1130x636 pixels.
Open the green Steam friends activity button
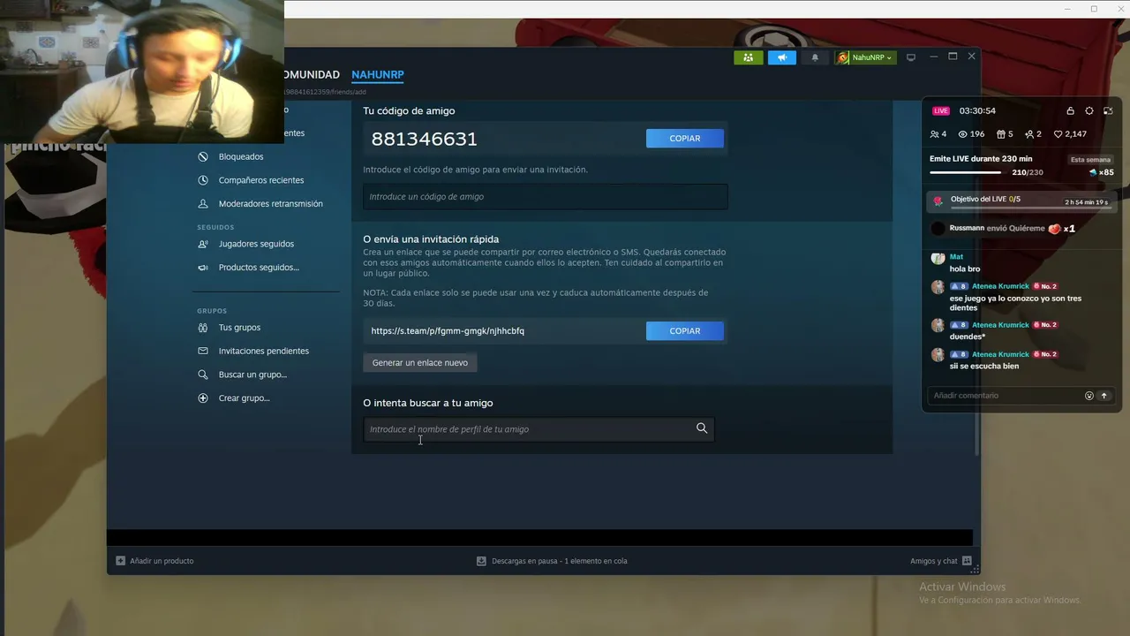pos(748,57)
